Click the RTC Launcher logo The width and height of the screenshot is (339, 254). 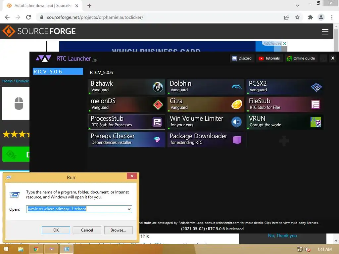(x=43, y=58)
